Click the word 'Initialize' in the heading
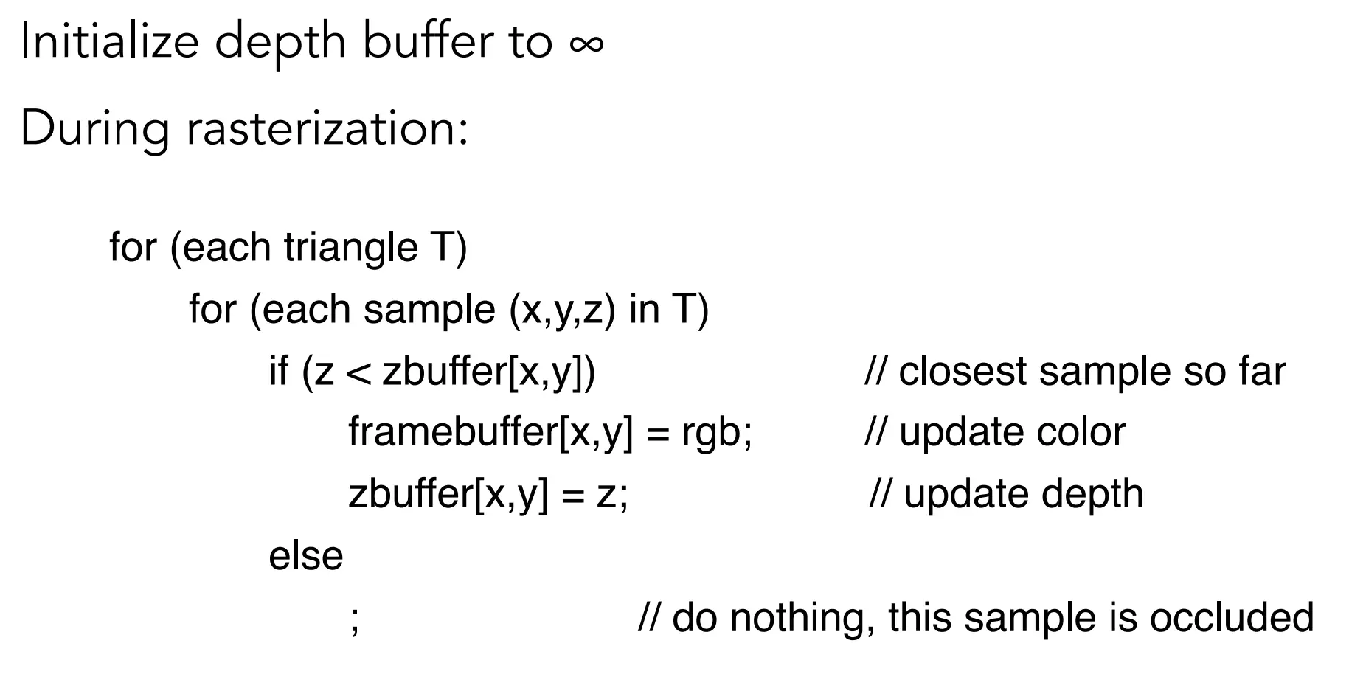This screenshot has width=1349, height=674. (x=110, y=42)
